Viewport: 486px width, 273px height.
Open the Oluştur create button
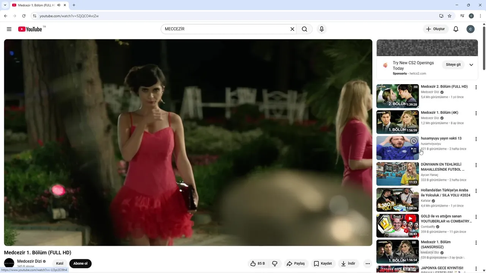point(436,29)
